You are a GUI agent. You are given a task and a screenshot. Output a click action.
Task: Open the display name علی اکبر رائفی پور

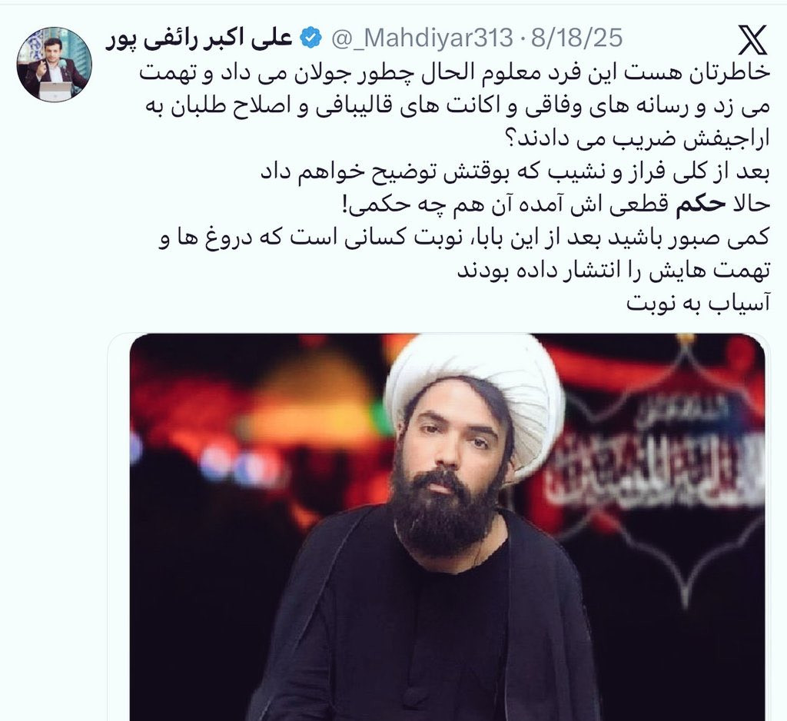coord(199,38)
